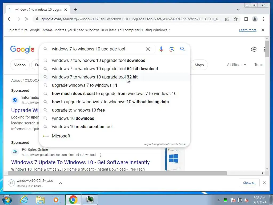
Task: Open Chrome three-dot menu
Action: click(263, 19)
